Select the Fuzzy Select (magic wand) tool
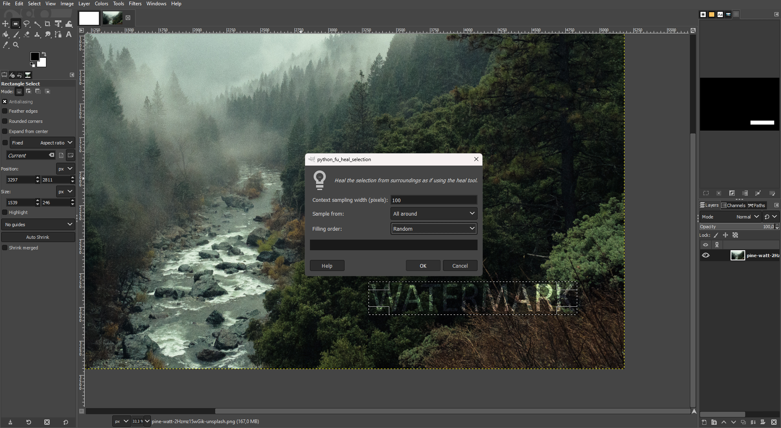 (x=37, y=24)
